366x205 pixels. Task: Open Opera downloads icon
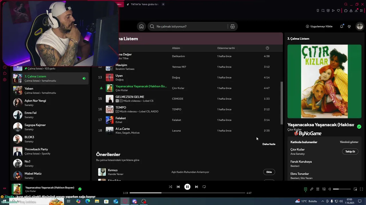coord(356,11)
